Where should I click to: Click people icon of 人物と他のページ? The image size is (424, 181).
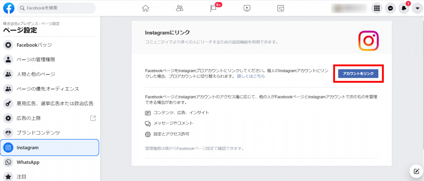(x=8, y=74)
